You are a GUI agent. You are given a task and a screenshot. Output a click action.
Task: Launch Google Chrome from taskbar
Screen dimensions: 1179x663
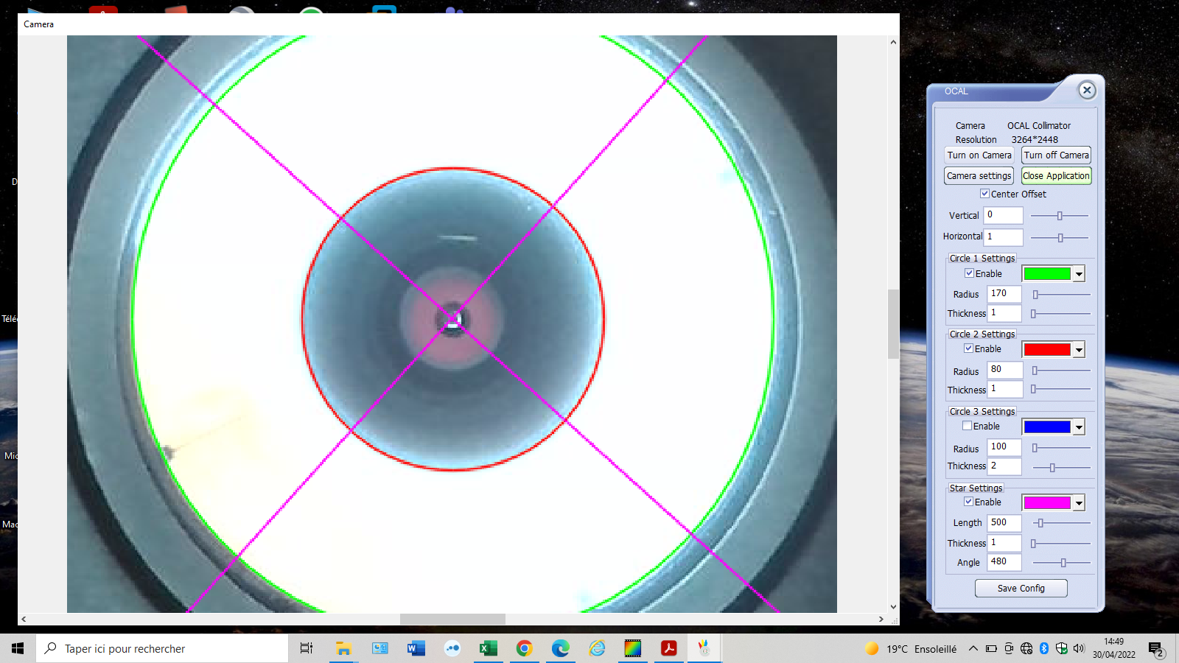(x=524, y=648)
